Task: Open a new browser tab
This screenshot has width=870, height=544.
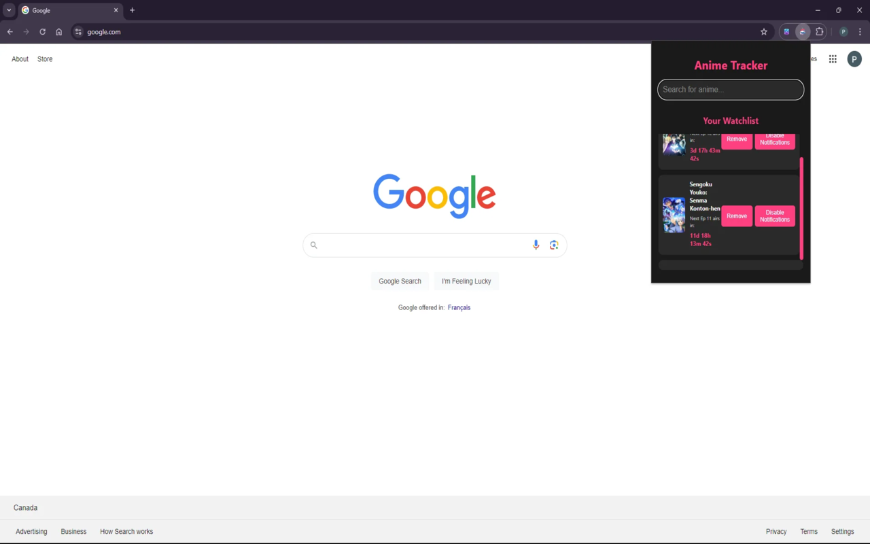Action: [x=133, y=10]
